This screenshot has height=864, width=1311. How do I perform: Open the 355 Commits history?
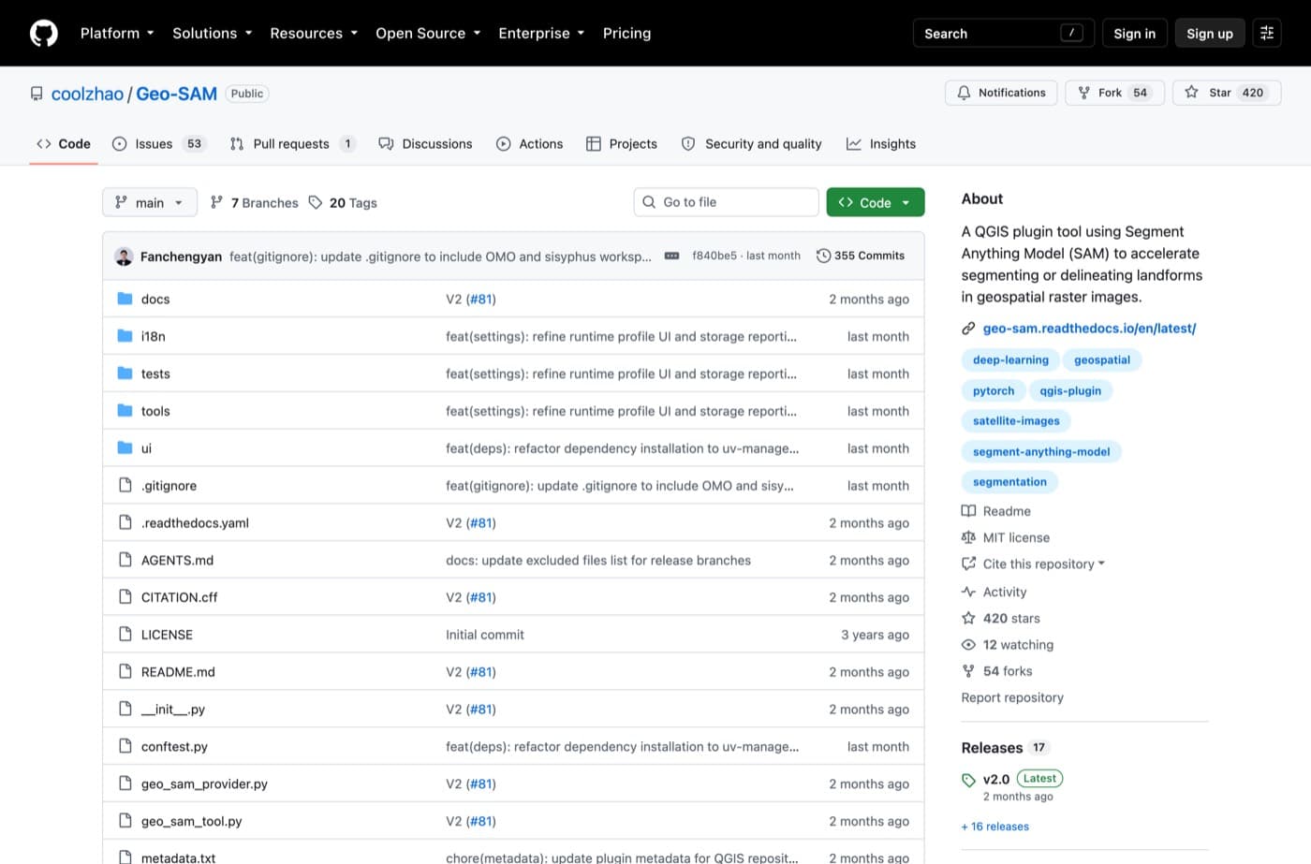point(861,256)
